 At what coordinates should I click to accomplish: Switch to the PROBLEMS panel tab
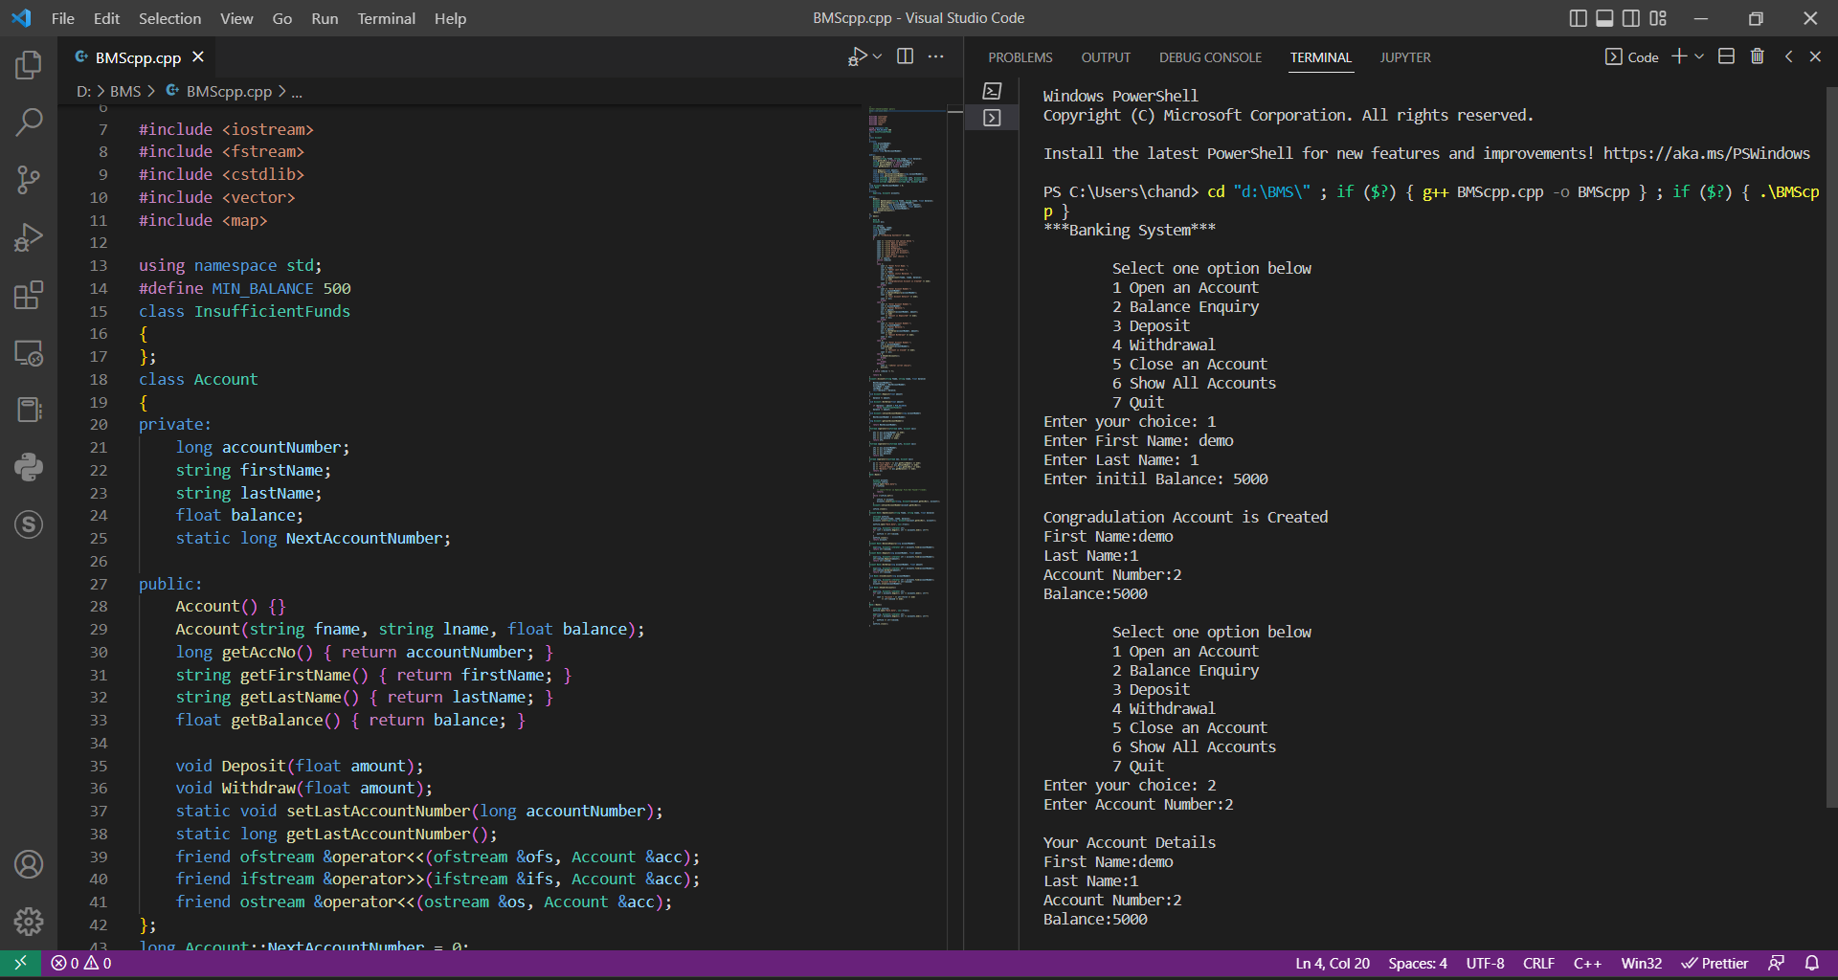pyautogui.click(x=1020, y=57)
